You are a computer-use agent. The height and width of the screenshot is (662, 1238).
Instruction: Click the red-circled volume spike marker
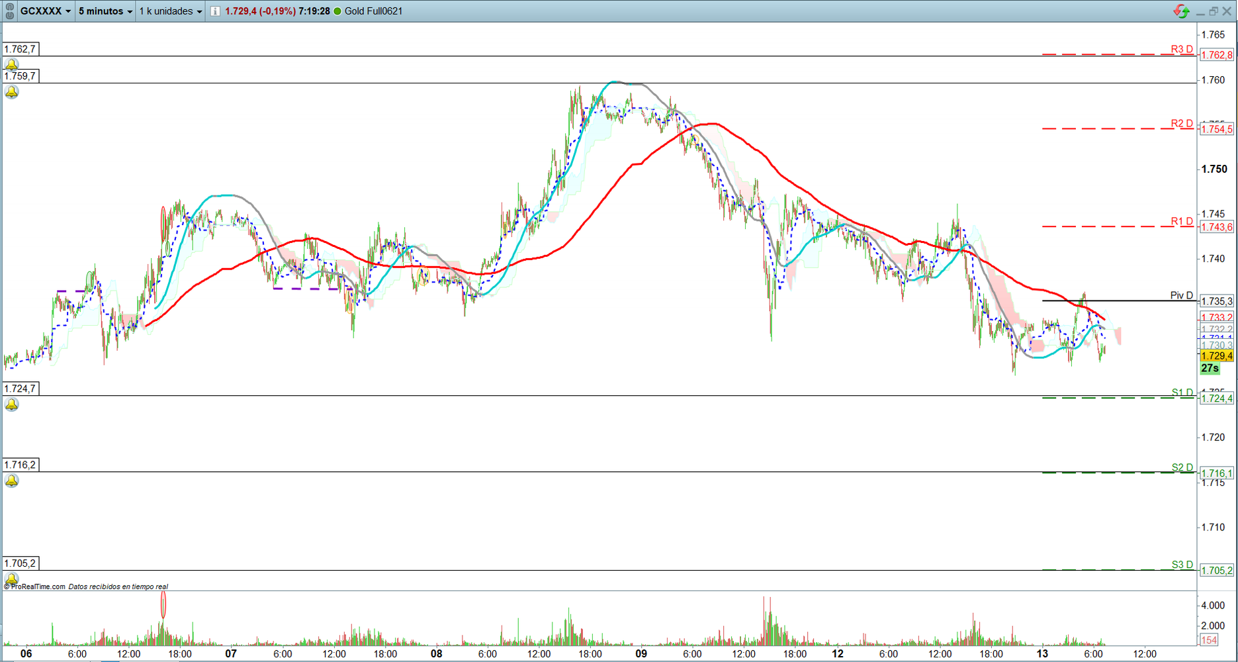tap(163, 604)
